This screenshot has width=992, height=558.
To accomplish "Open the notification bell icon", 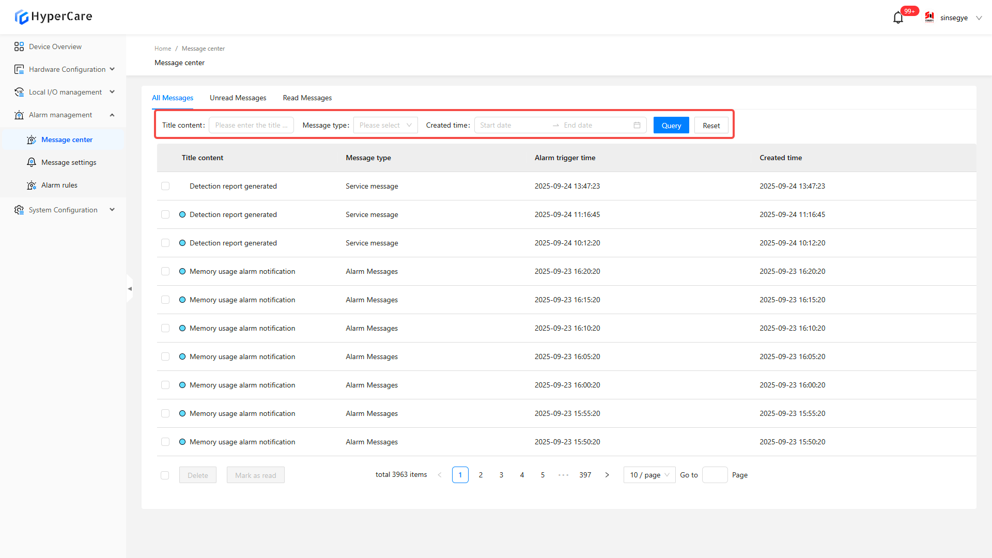I will pos(898,18).
